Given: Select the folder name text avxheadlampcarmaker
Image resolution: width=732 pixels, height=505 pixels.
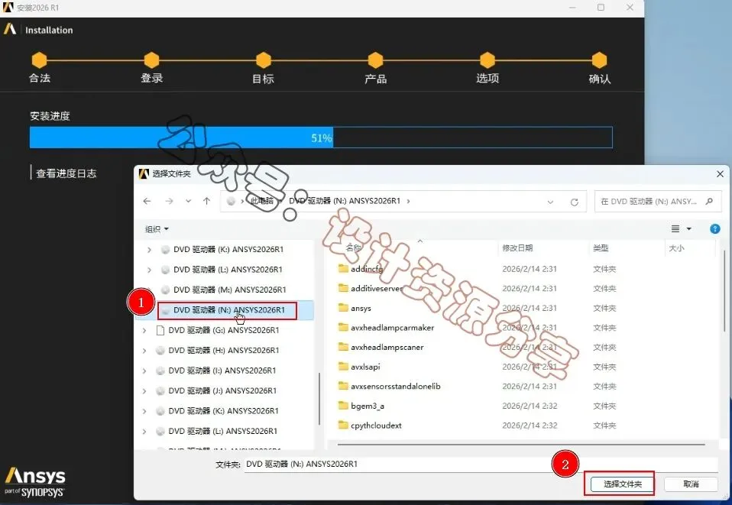Looking at the screenshot, I should [393, 328].
